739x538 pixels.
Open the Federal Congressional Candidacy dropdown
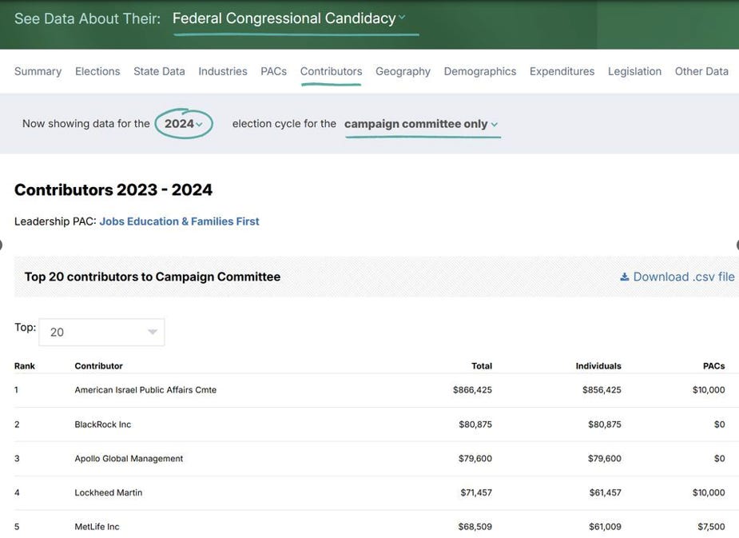[x=289, y=18]
